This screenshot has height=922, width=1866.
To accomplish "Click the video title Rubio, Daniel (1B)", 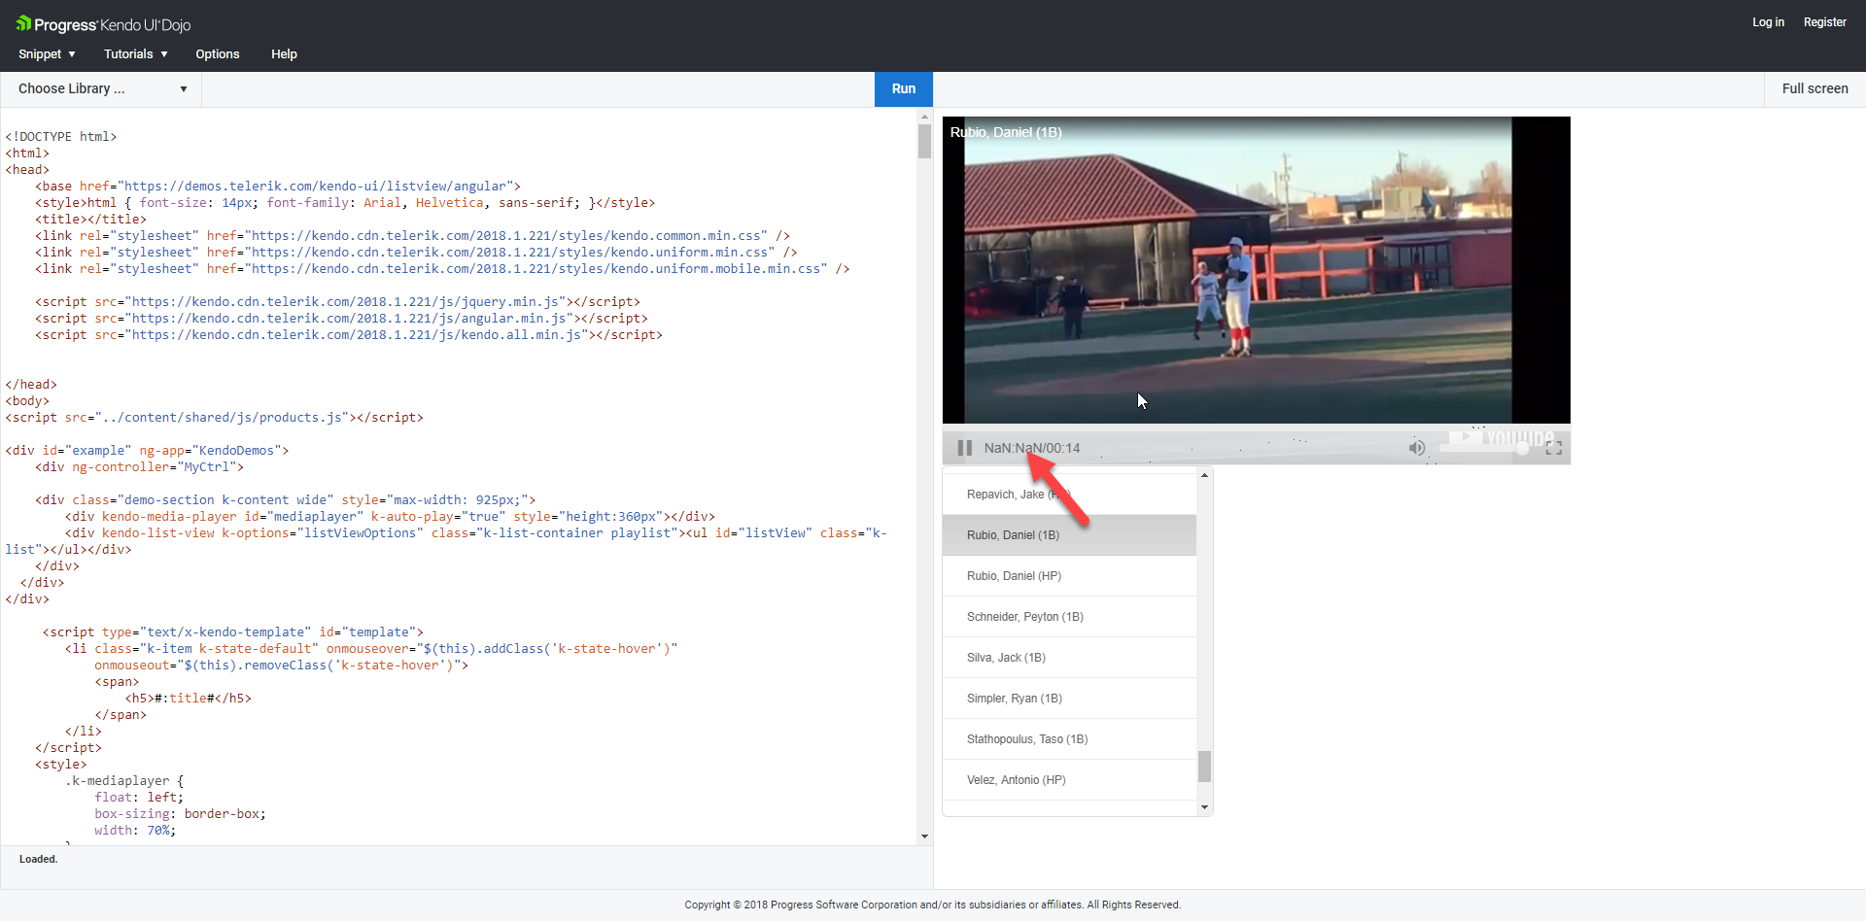I will tap(1006, 132).
